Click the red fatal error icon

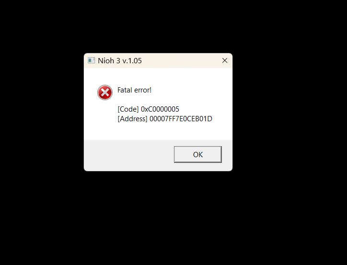(x=105, y=92)
